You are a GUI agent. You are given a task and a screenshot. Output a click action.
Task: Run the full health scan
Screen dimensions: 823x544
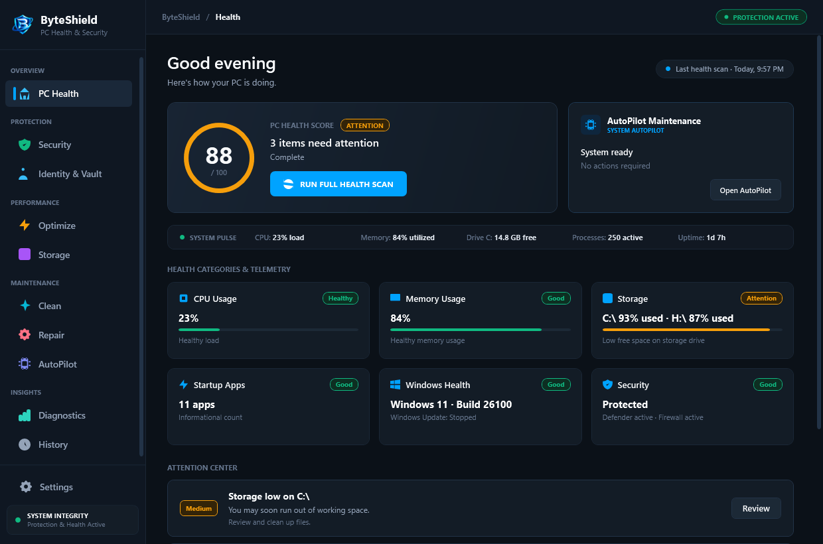(x=338, y=184)
